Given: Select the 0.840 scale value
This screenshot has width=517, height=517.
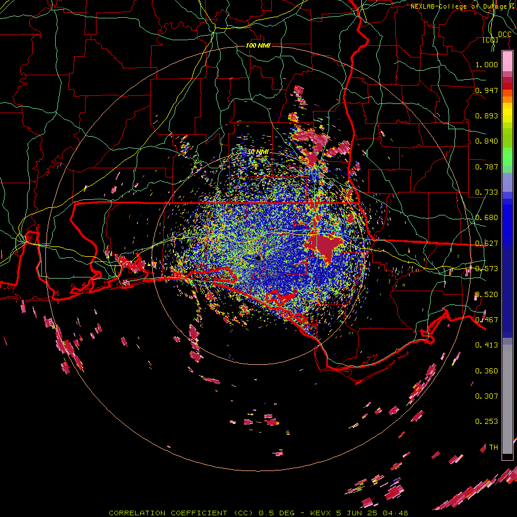Looking at the screenshot, I should point(487,141).
